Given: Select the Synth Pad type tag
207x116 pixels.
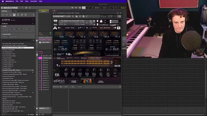Looking at the screenshot, I should coord(5,31).
